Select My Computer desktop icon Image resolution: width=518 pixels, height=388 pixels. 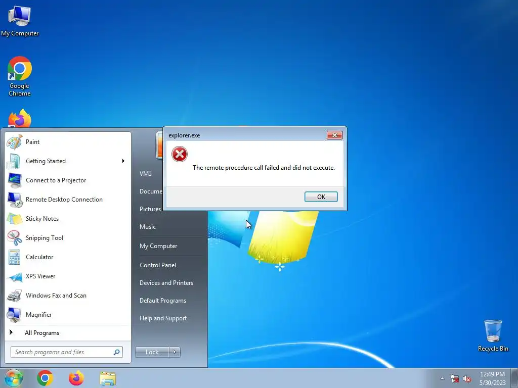click(20, 21)
